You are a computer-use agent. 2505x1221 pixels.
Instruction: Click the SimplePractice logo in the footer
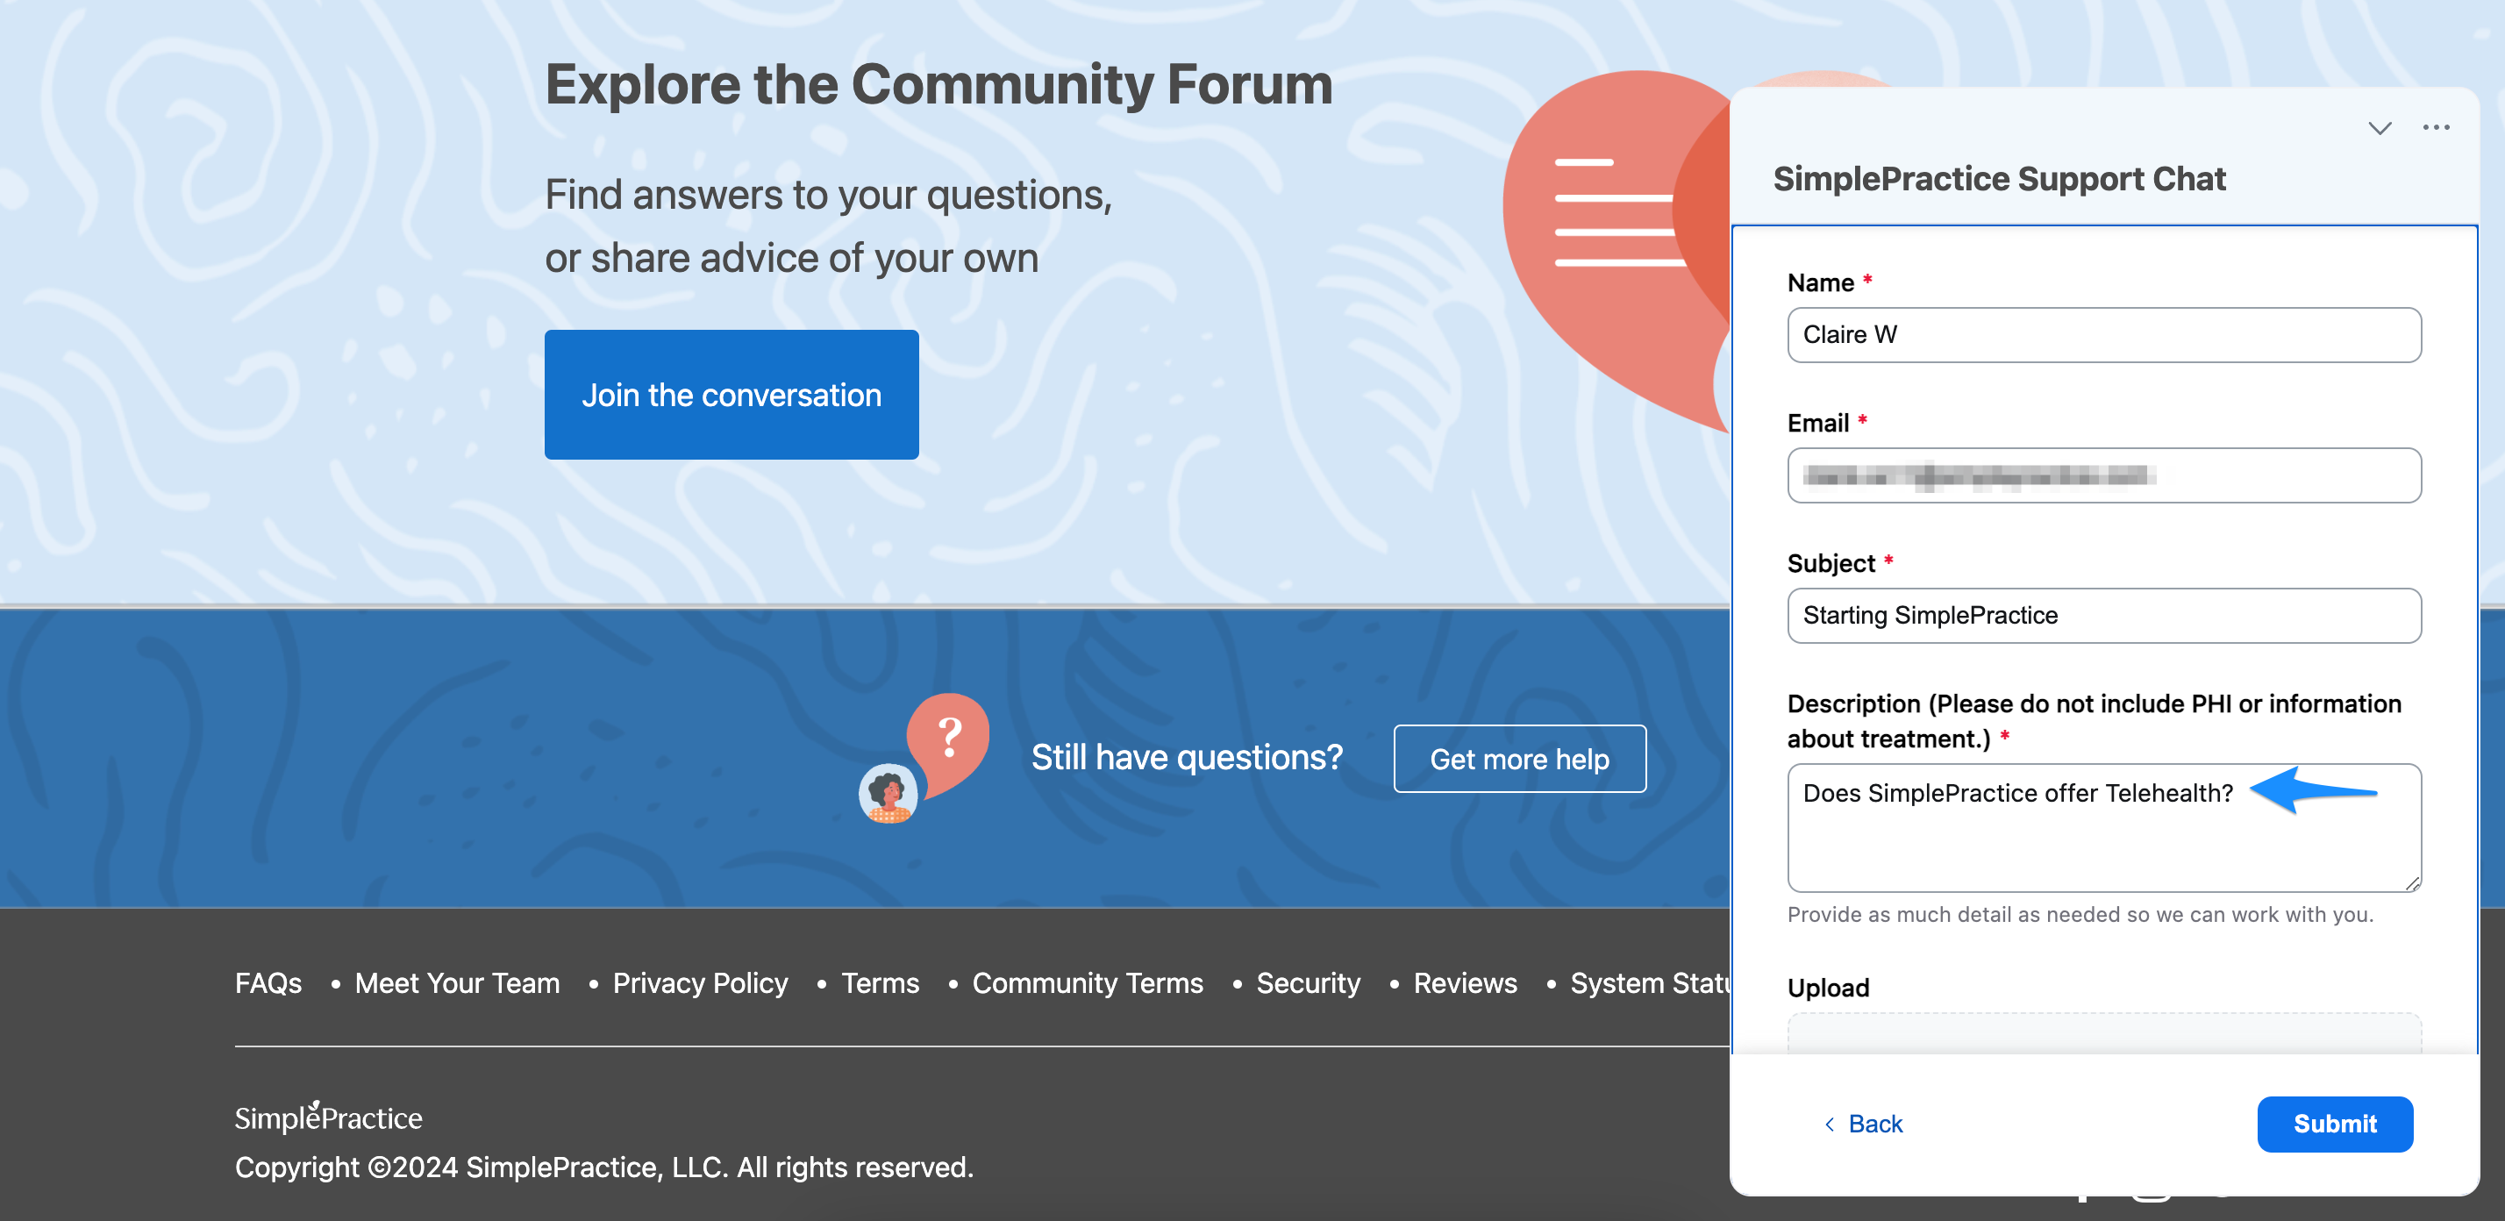pos(328,1117)
